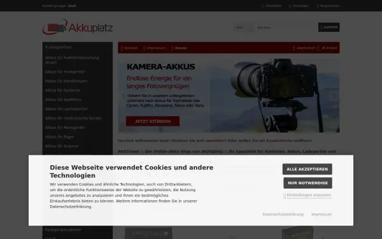Show previous banner slide arrow
Screen dimensions: 382x239
click(x=124, y=96)
